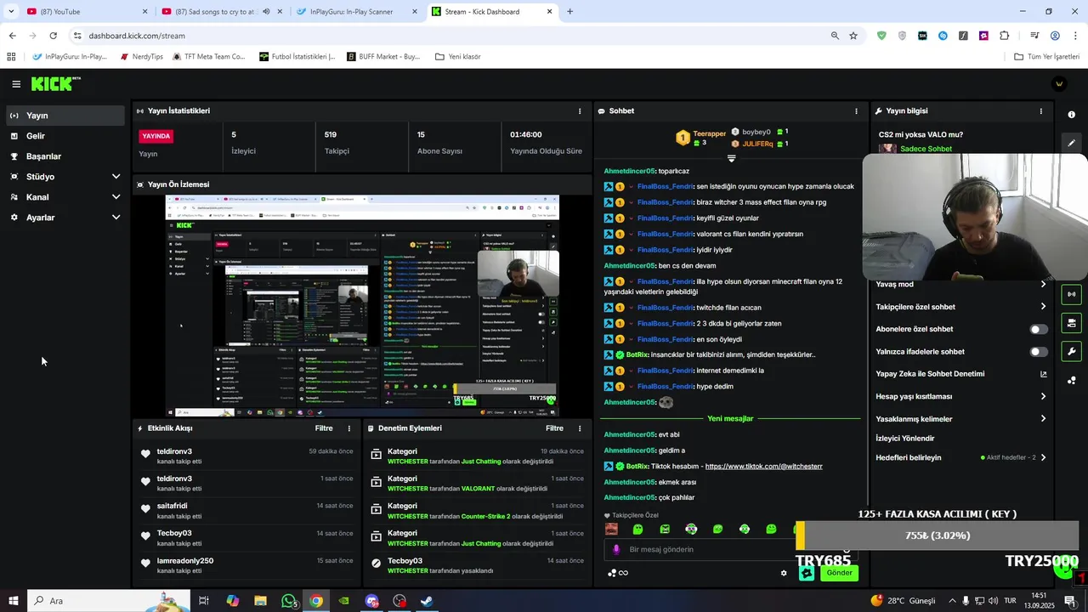Click the purple microphone icon in chat input

[x=617, y=550]
